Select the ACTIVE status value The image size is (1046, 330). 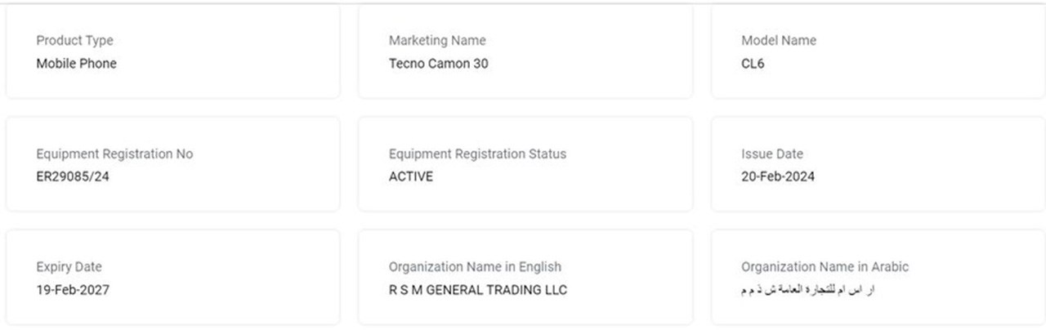pyautogui.click(x=411, y=176)
